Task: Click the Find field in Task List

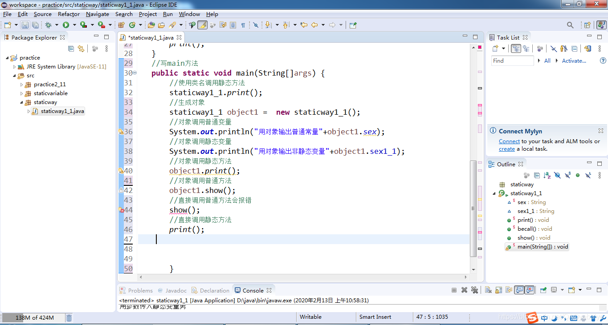Action: [512, 61]
